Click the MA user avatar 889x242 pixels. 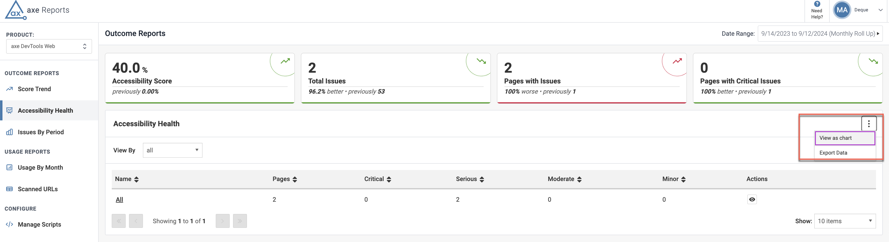coord(842,10)
